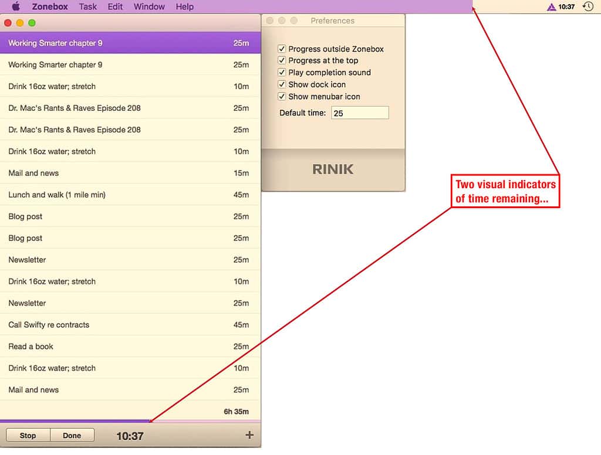Toggle Progress at the top checkbox
The width and height of the screenshot is (601, 455).
click(282, 60)
